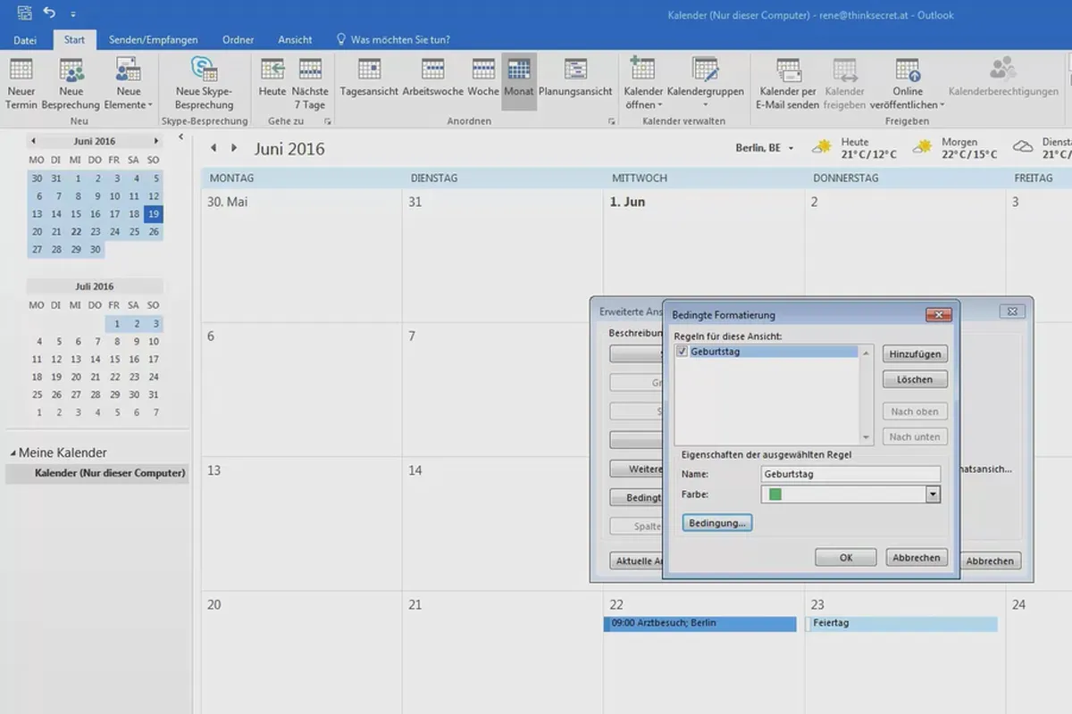Select day 19 in the Juni 2016 mini calendar
Image resolution: width=1072 pixels, height=714 pixels.
153,214
